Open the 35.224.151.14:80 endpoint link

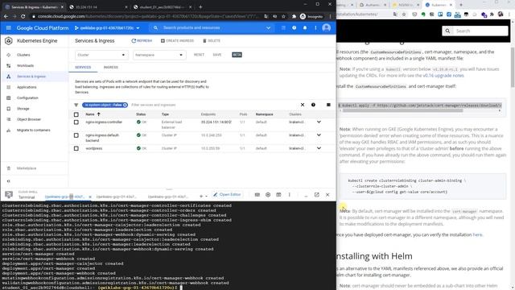(x=216, y=122)
